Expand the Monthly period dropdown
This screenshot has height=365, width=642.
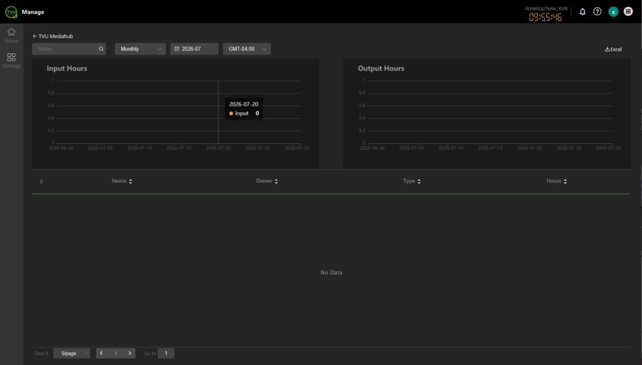pyautogui.click(x=140, y=49)
